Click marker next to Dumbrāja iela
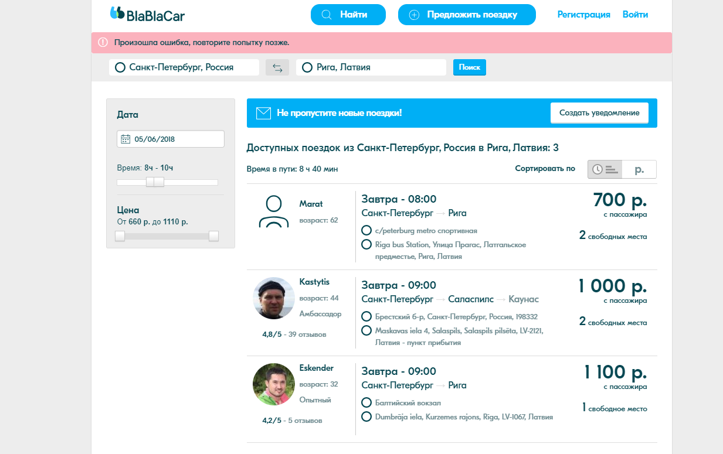This screenshot has height=454, width=723. (366, 417)
